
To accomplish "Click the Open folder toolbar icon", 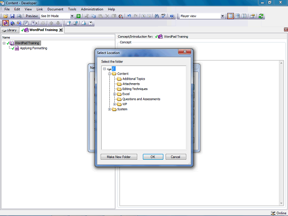I will pos(5,16).
